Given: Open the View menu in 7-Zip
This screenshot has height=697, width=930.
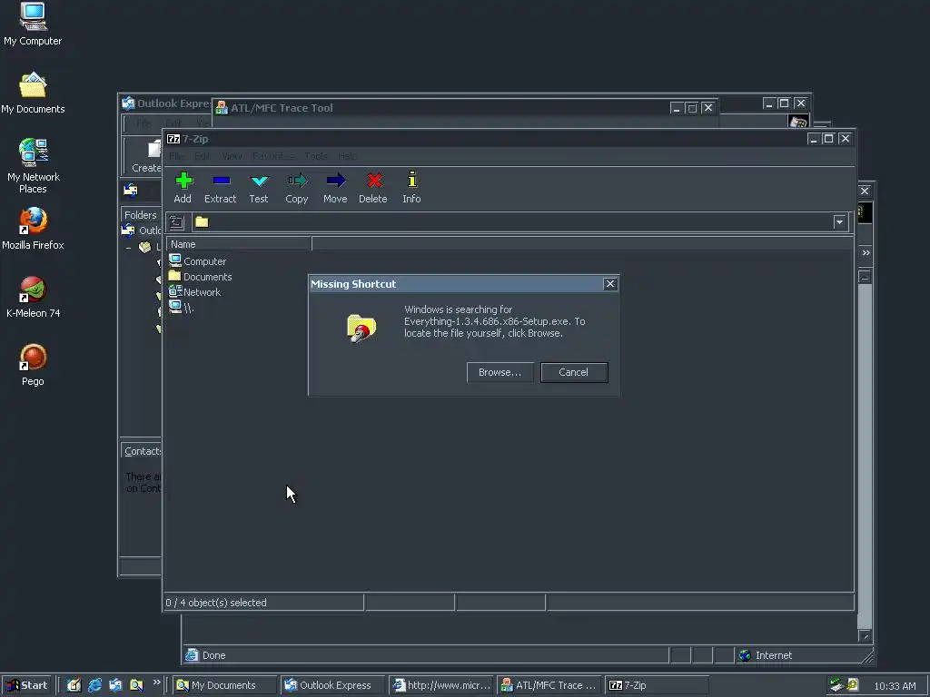Looking at the screenshot, I should pyautogui.click(x=232, y=156).
